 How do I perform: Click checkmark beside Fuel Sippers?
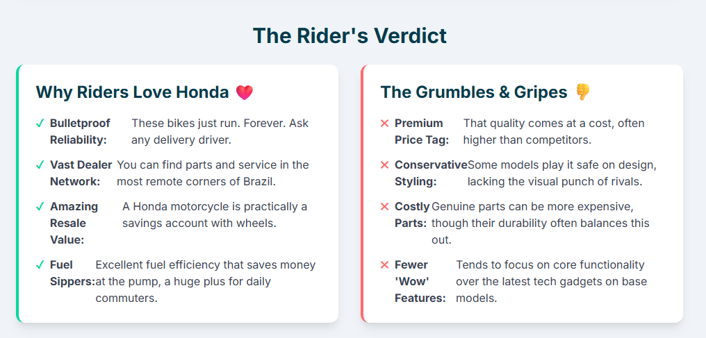[x=40, y=265]
